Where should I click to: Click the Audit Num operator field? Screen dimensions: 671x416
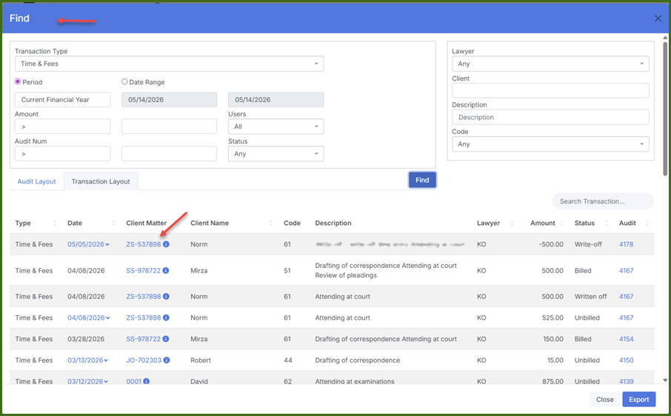(x=62, y=154)
